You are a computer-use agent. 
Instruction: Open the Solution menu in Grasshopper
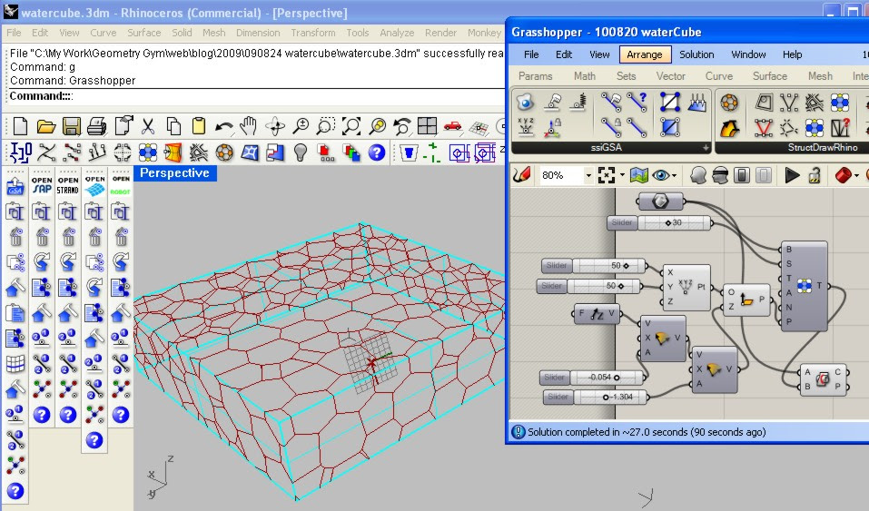click(x=696, y=54)
